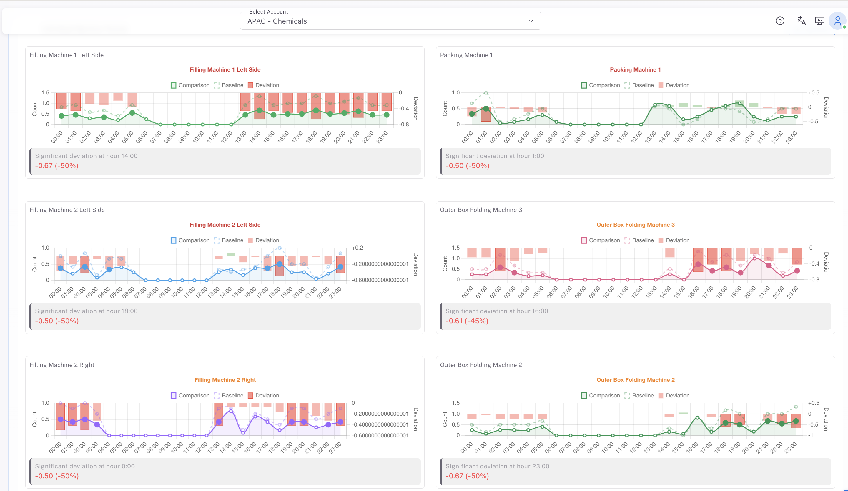Click the language translate icon
This screenshot has height=491, width=848.
(x=801, y=21)
